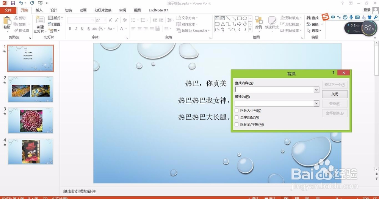Click the Redo icon in the quick access toolbar

coord(32,3)
